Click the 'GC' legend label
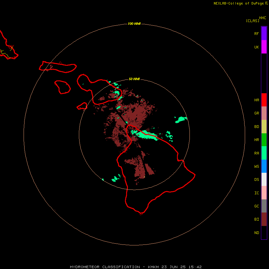 click(256, 206)
